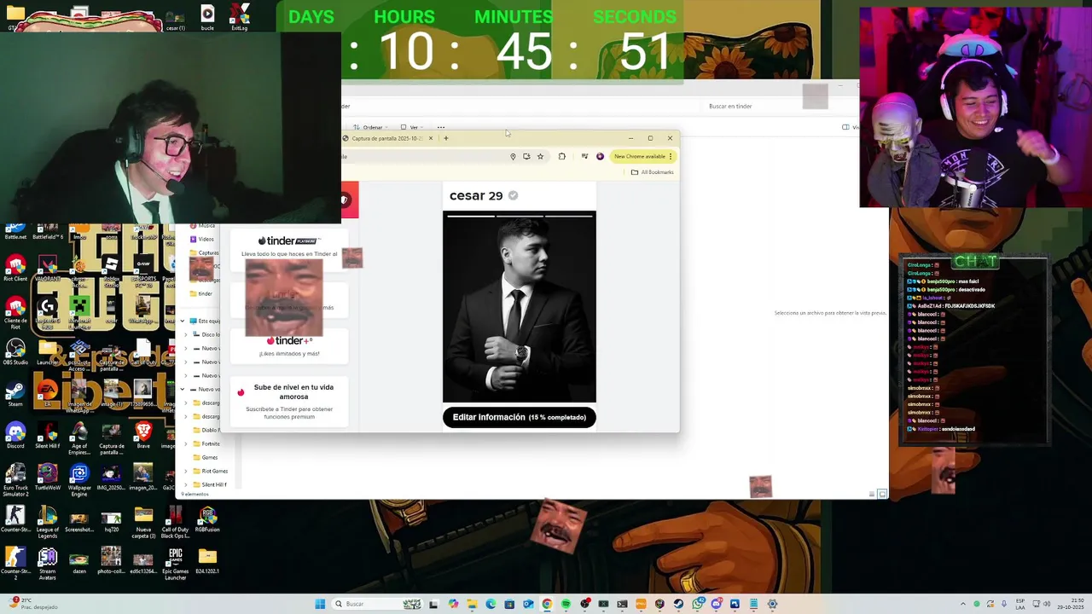Viewport: 1092px width, 614px height.
Task: Open the Age of Empires desktop icon
Action: coord(79,438)
